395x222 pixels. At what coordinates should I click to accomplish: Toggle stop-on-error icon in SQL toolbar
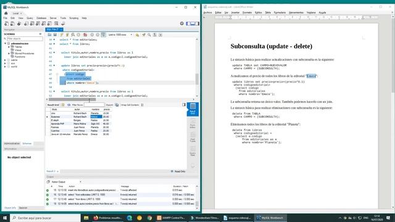[85, 35]
